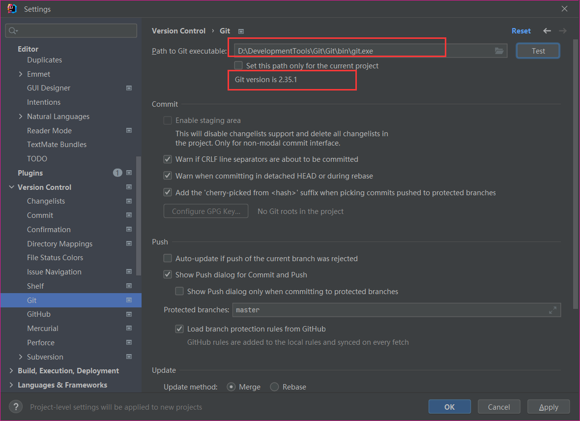Select the Merge update method
Screen dimensions: 580x421
[x=231, y=387]
